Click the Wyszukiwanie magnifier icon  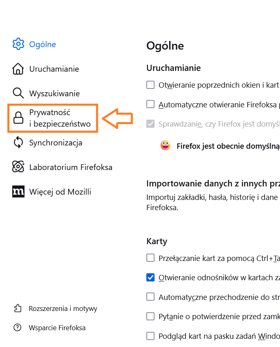coord(18,93)
